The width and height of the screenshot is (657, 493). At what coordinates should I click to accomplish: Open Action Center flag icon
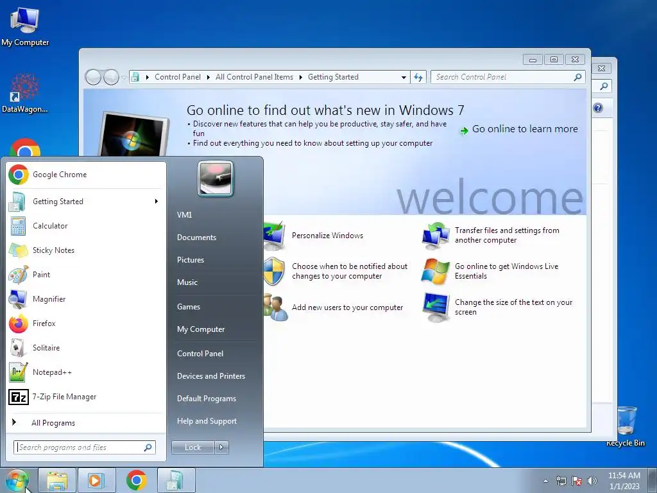(577, 481)
